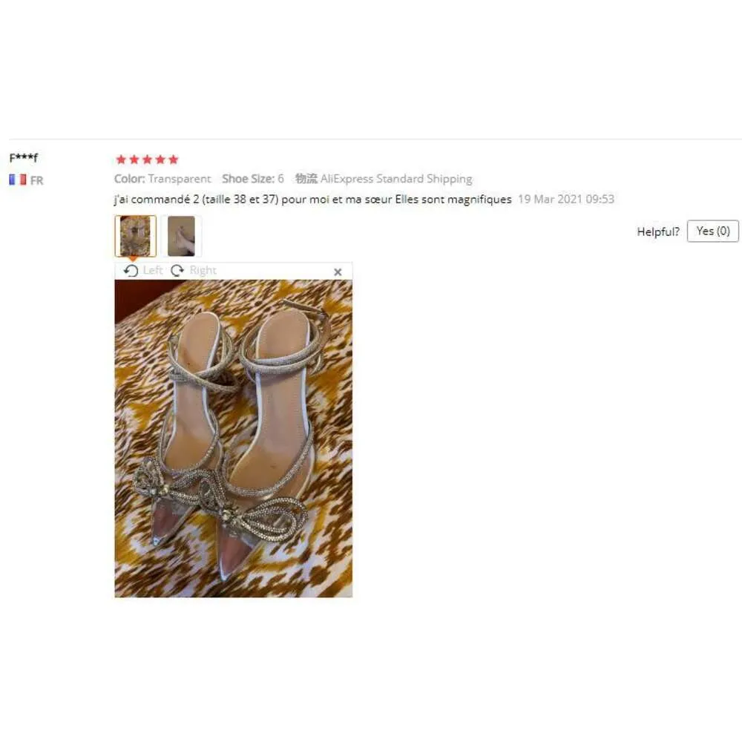Screen dimensions: 742x742
Task: Click the FR country label
Action: 36,180
